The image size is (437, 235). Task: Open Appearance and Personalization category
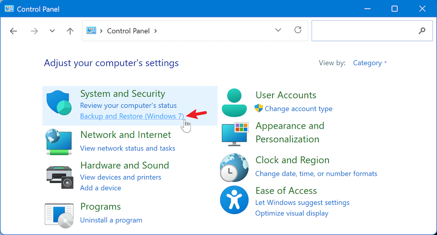[x=290, y=133]
